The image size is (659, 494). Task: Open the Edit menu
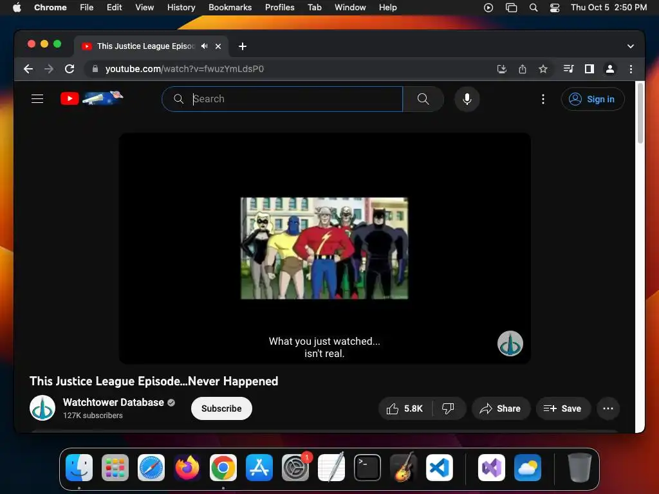tap(114, 7)
